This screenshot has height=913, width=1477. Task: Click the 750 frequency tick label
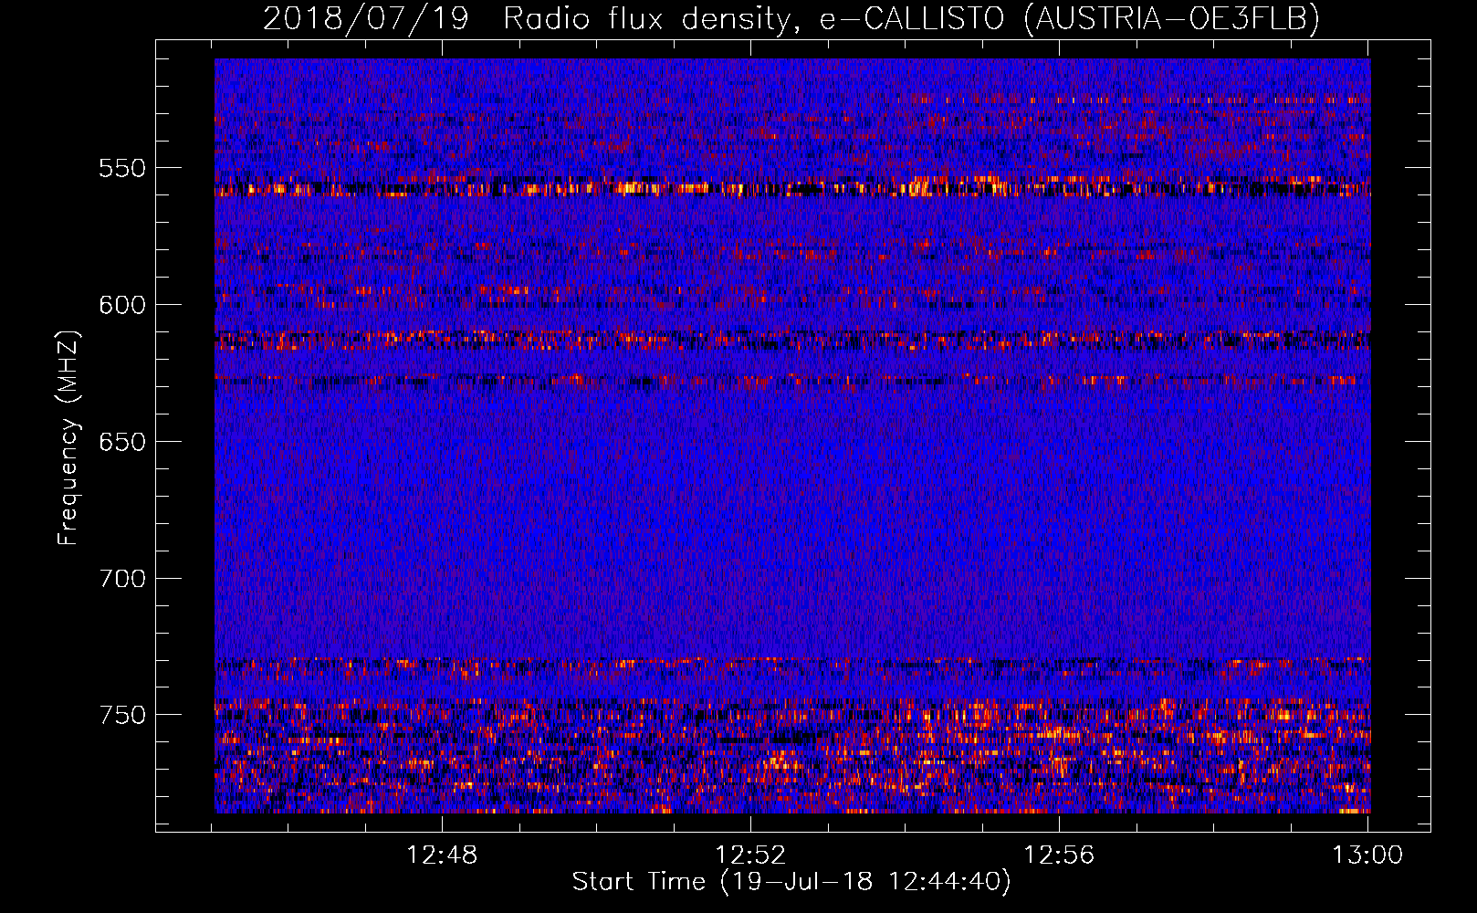pyautogui.click(x=122, y=715)
